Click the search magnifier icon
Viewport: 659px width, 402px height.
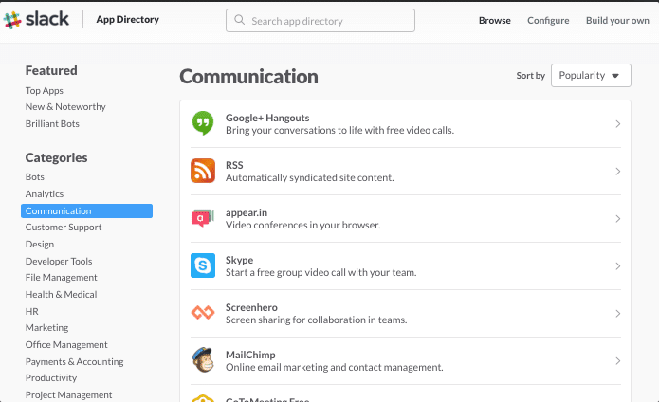240,20
